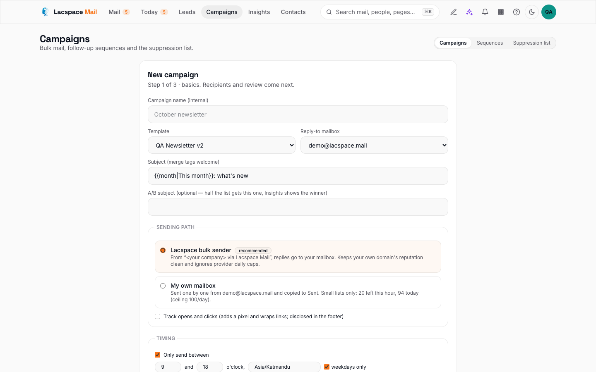Open the Reply-to mailbox dropdown

(x=374, y=145)
